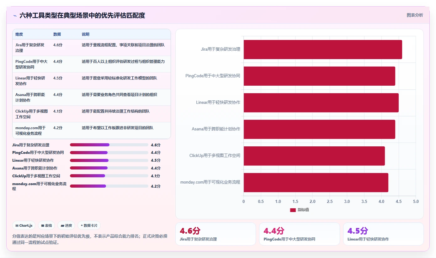Viewport: 436px width, 258px height.
Task: Click the monday.com bar in the chart
Action: pyautogui.click(x=316, y=183)
